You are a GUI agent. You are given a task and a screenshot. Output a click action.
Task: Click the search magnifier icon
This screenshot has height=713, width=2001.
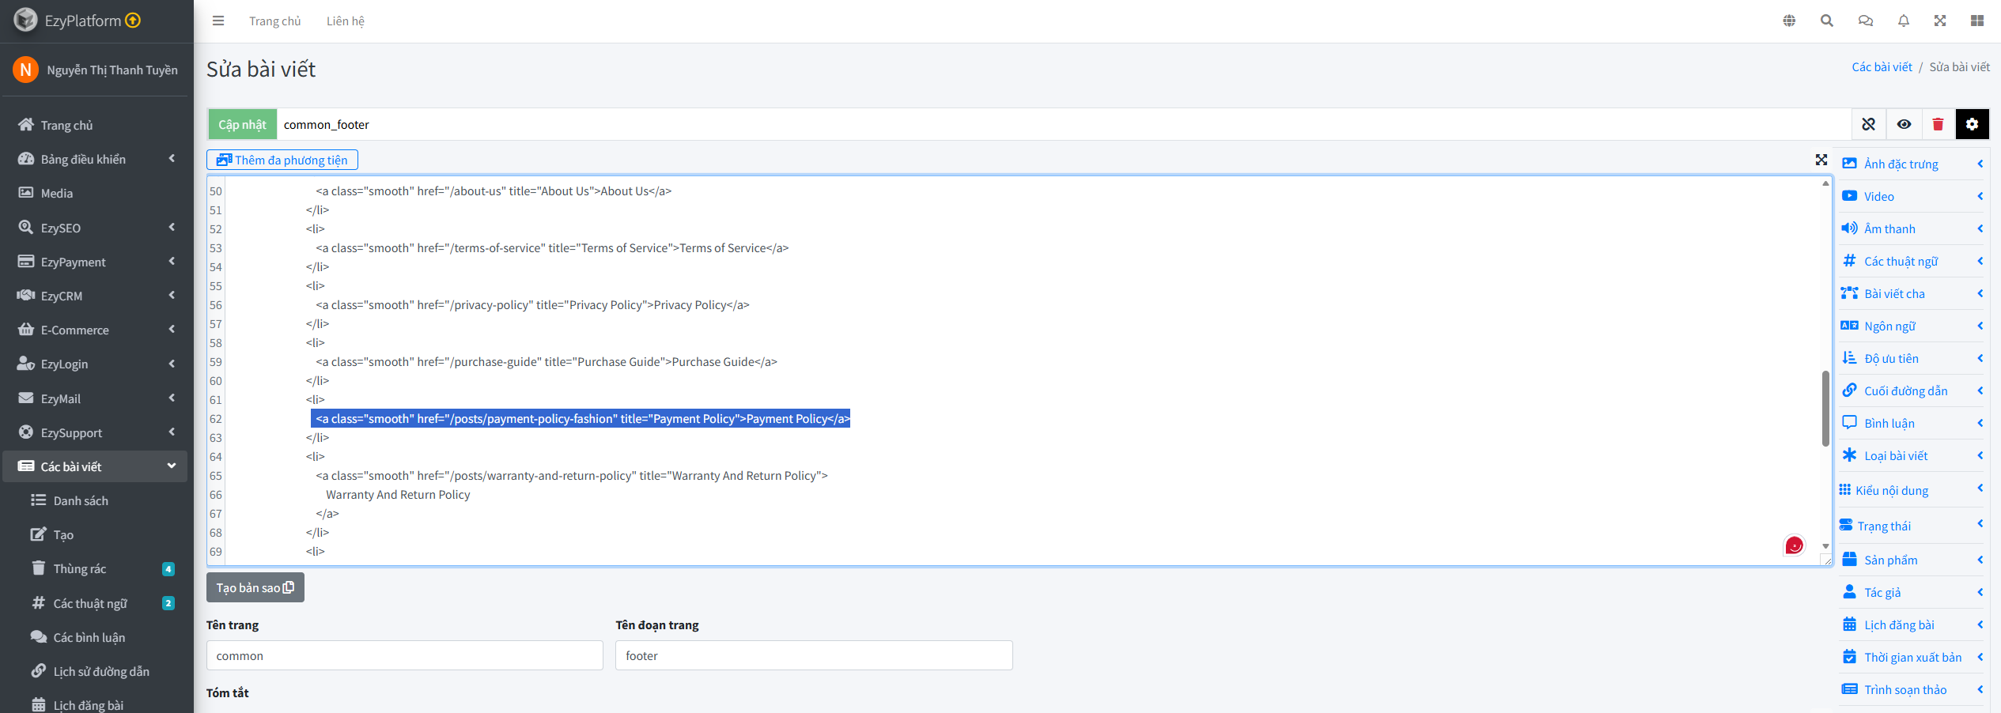(1827, 21)
